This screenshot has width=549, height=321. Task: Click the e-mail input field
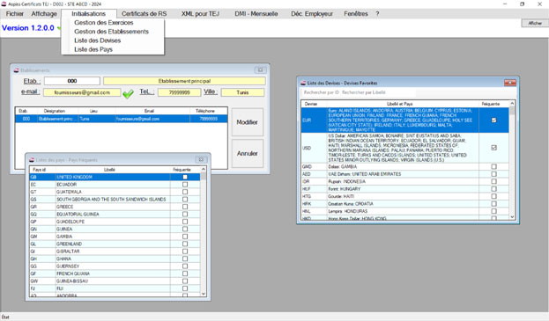(82, 92)
